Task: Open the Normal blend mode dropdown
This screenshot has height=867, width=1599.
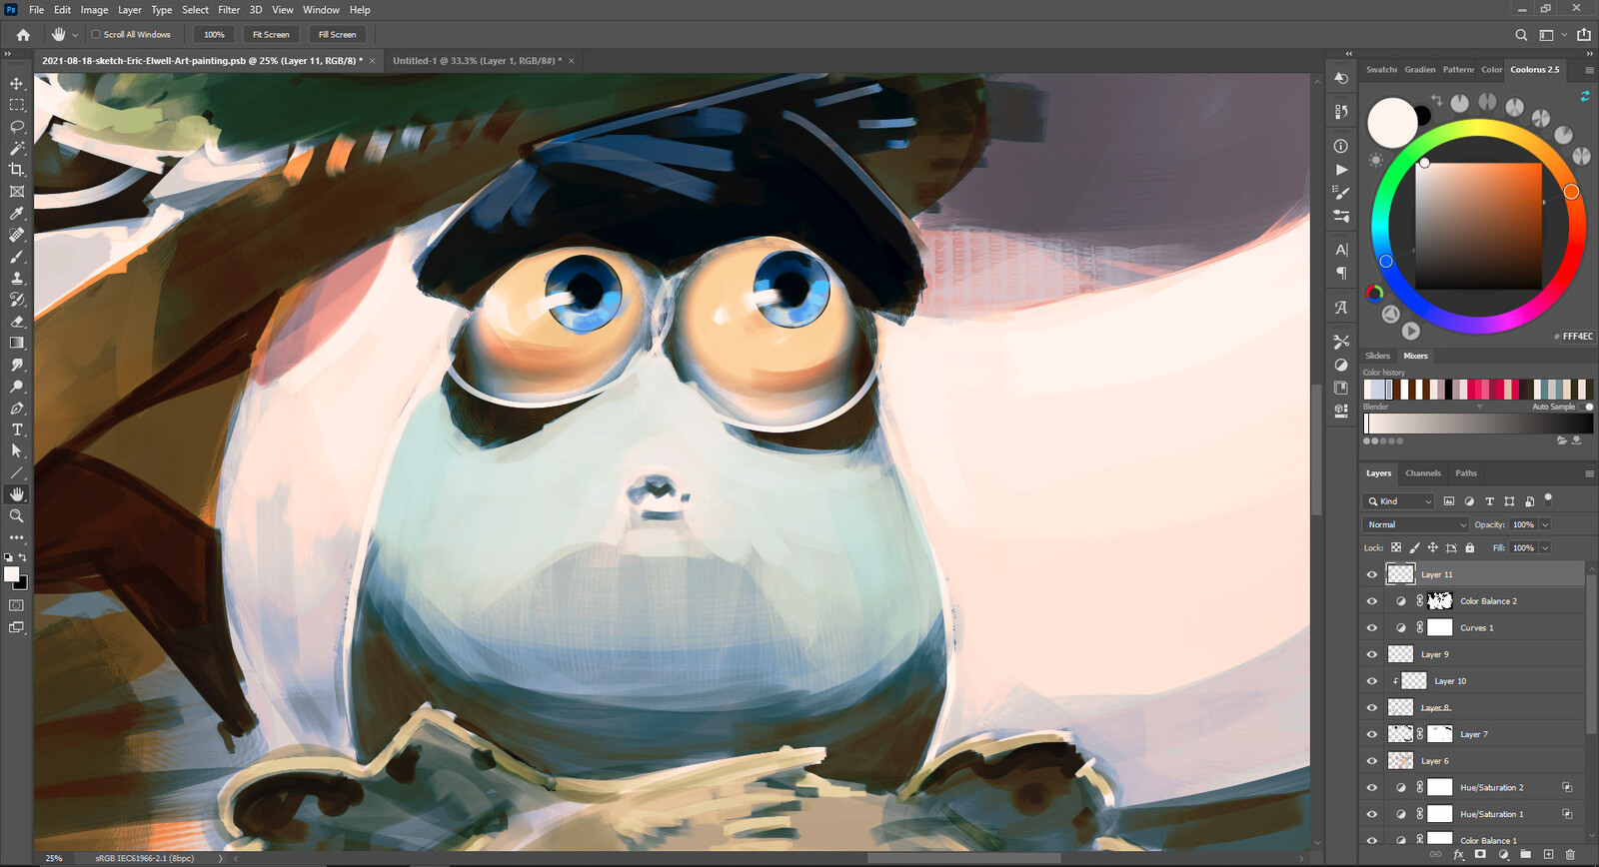Action: click(1416, 524)
